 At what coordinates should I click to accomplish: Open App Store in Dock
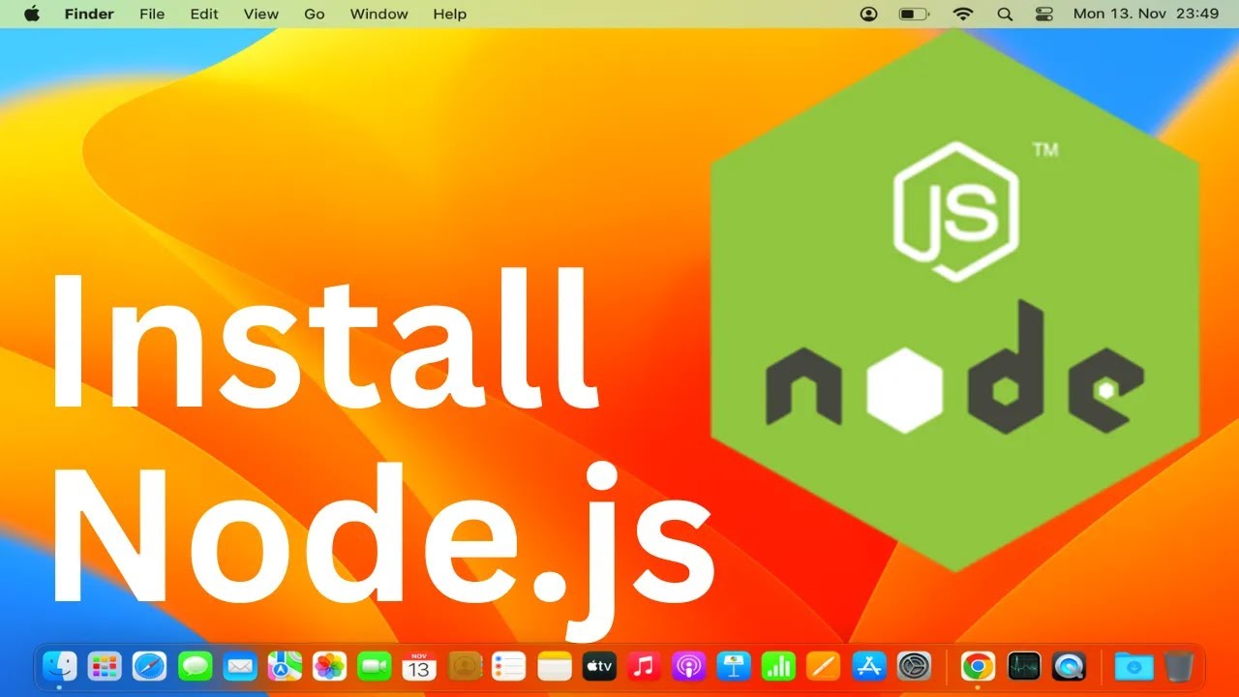pyautogui.click(x=869, y=666)
